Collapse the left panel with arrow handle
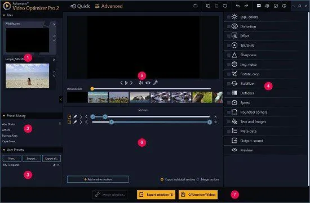Screen dimensions: 310x203 coord(61,100)
